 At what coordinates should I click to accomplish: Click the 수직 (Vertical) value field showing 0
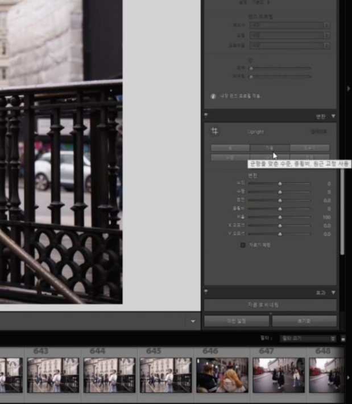pyautogui.click(x=329, y=184)
